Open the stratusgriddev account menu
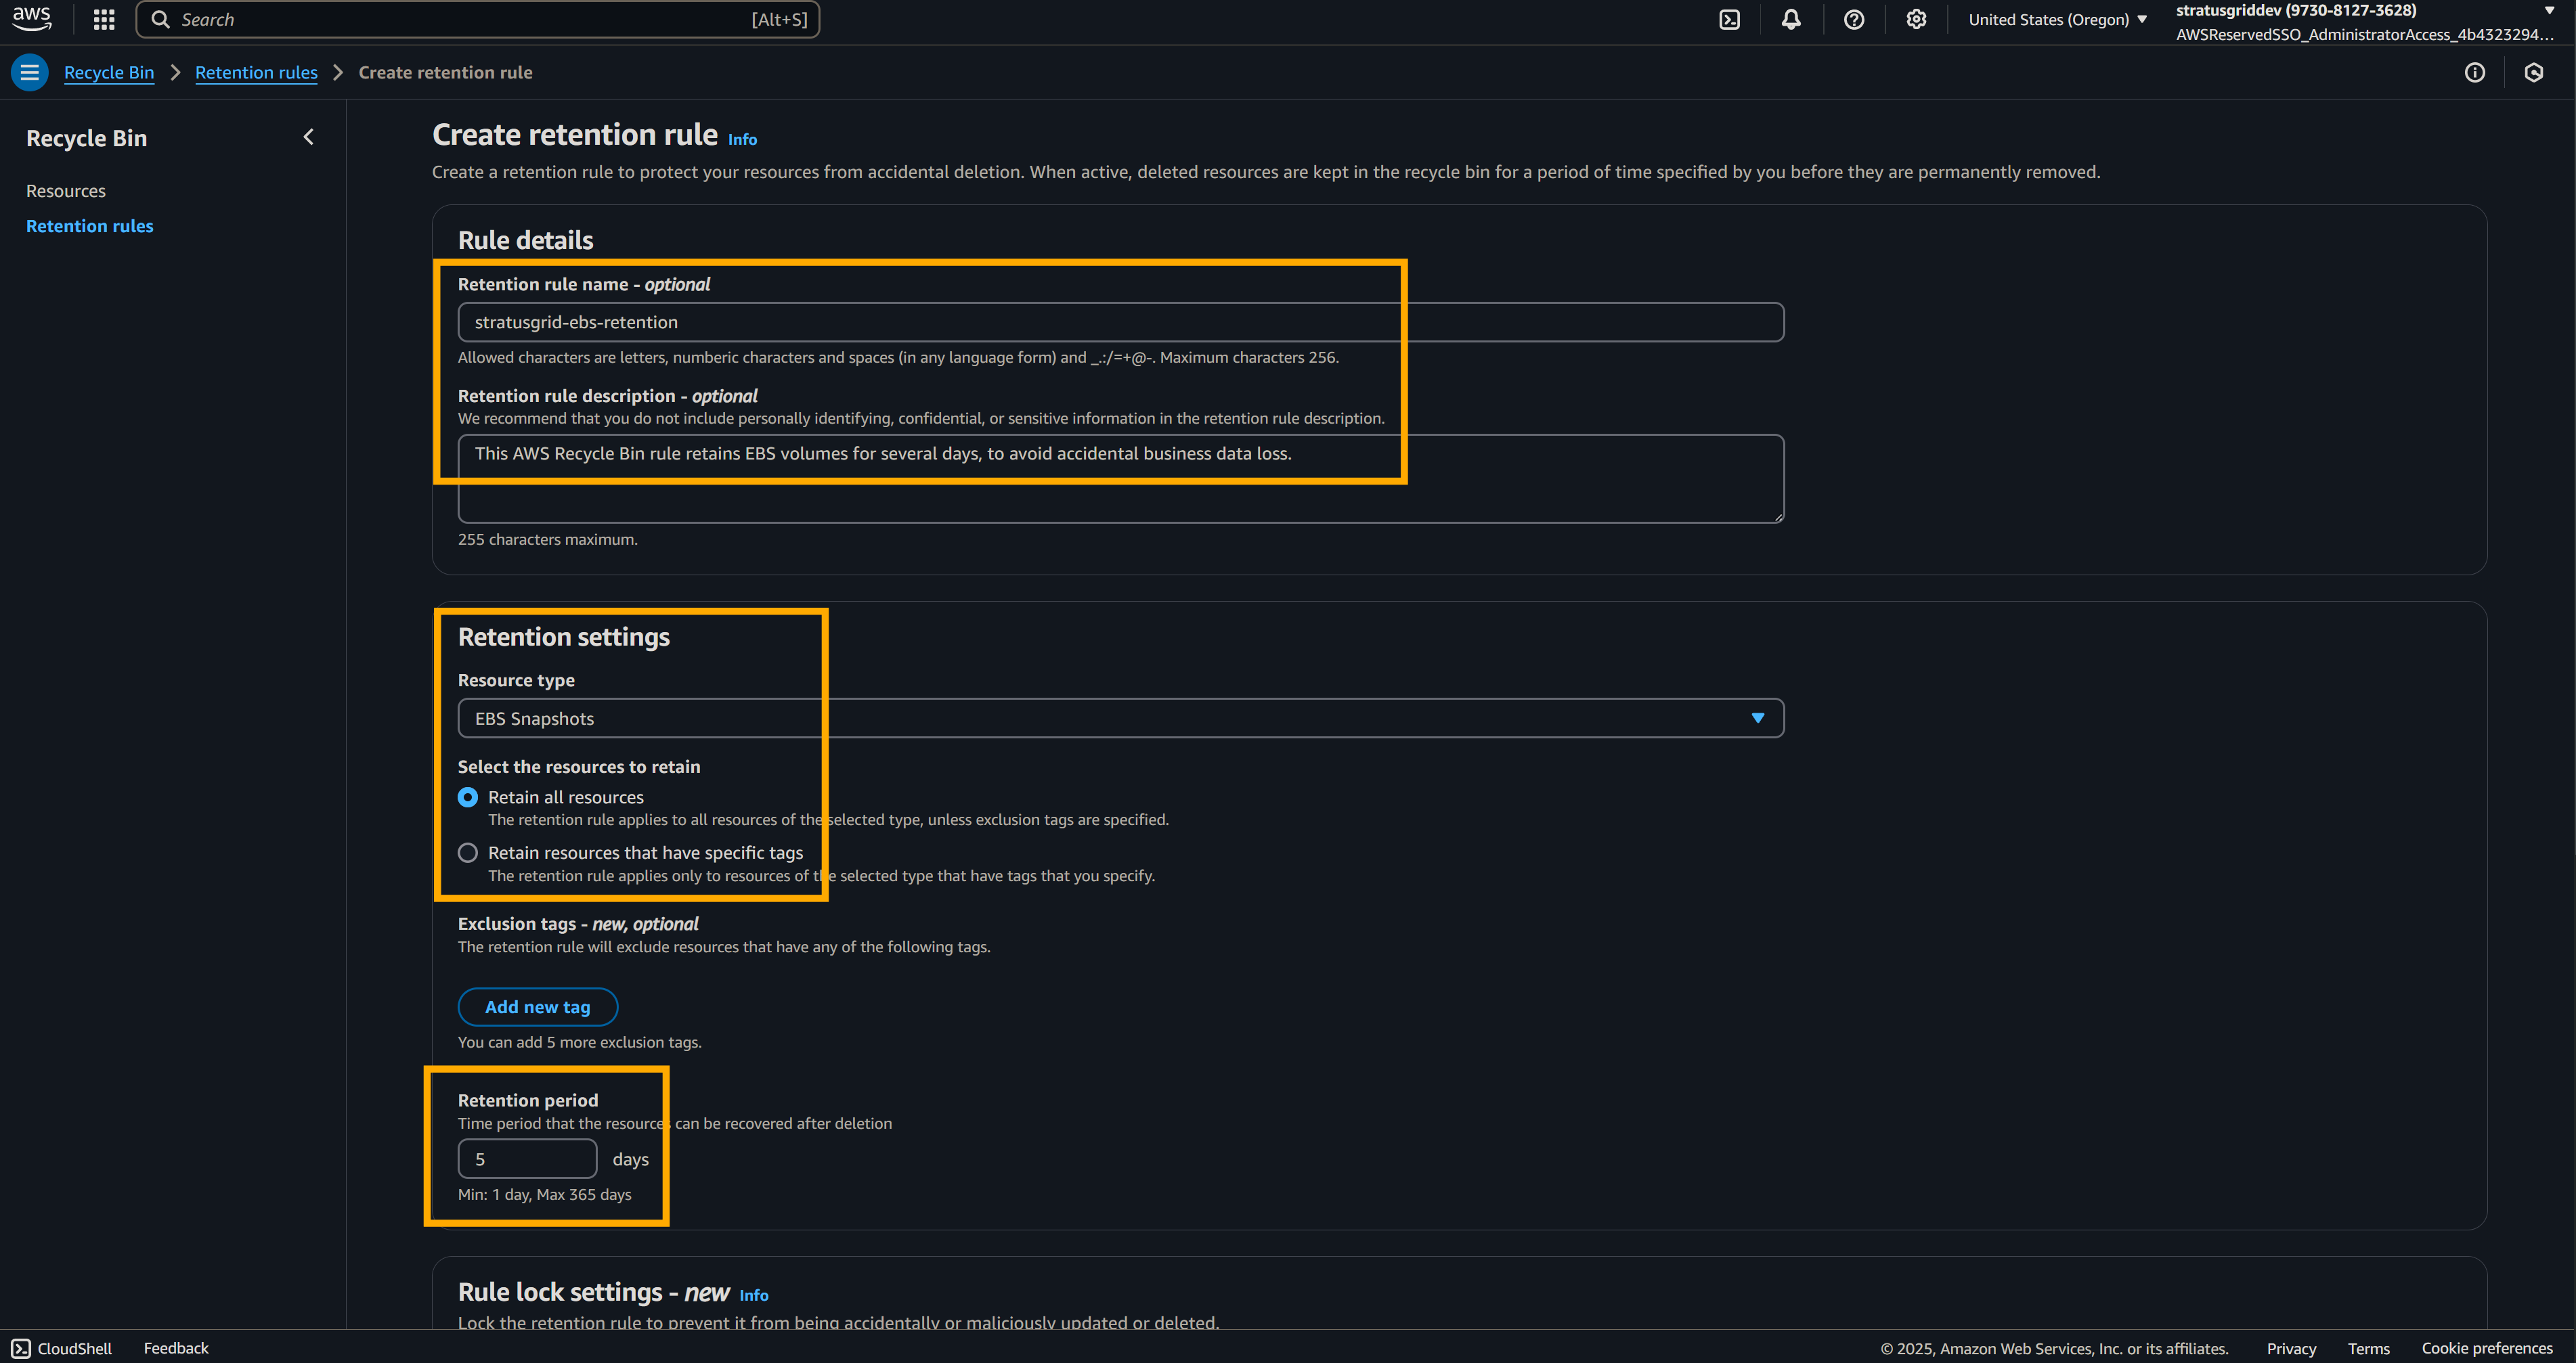 tap(2366, 21)
